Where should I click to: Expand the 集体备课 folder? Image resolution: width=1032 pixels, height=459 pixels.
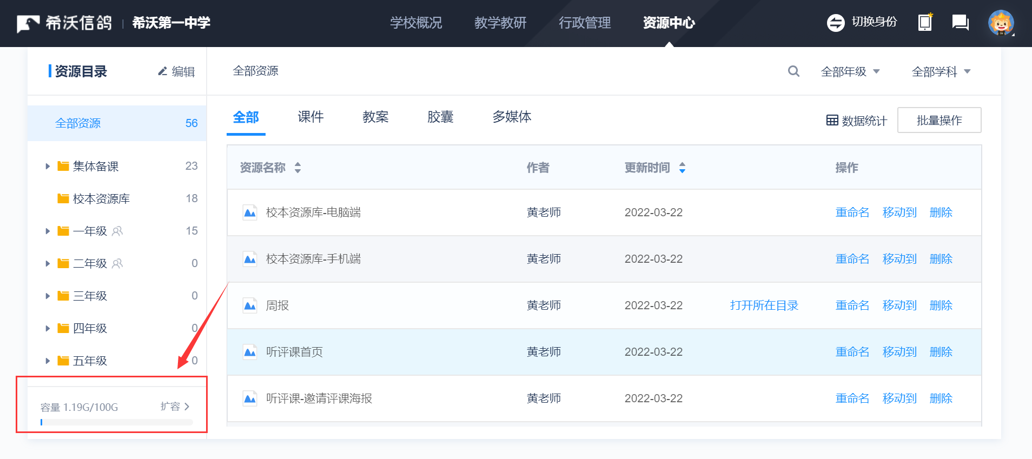pyautogui.click(x=48, y=167)
